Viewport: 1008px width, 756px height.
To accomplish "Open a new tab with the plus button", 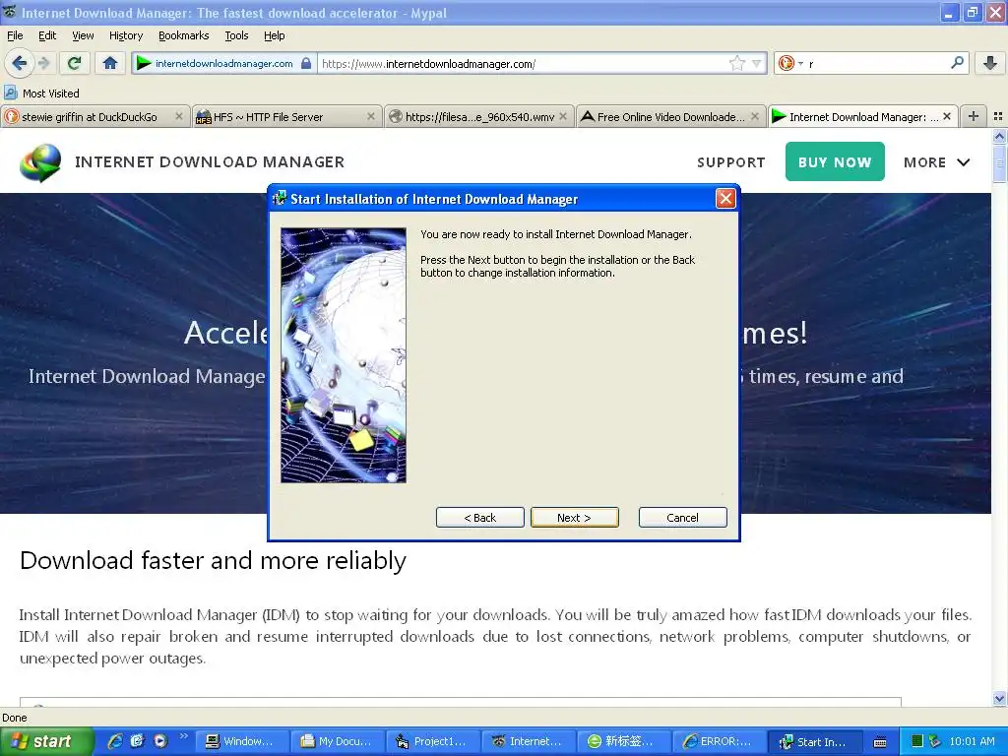I will (x=974, y=116).
